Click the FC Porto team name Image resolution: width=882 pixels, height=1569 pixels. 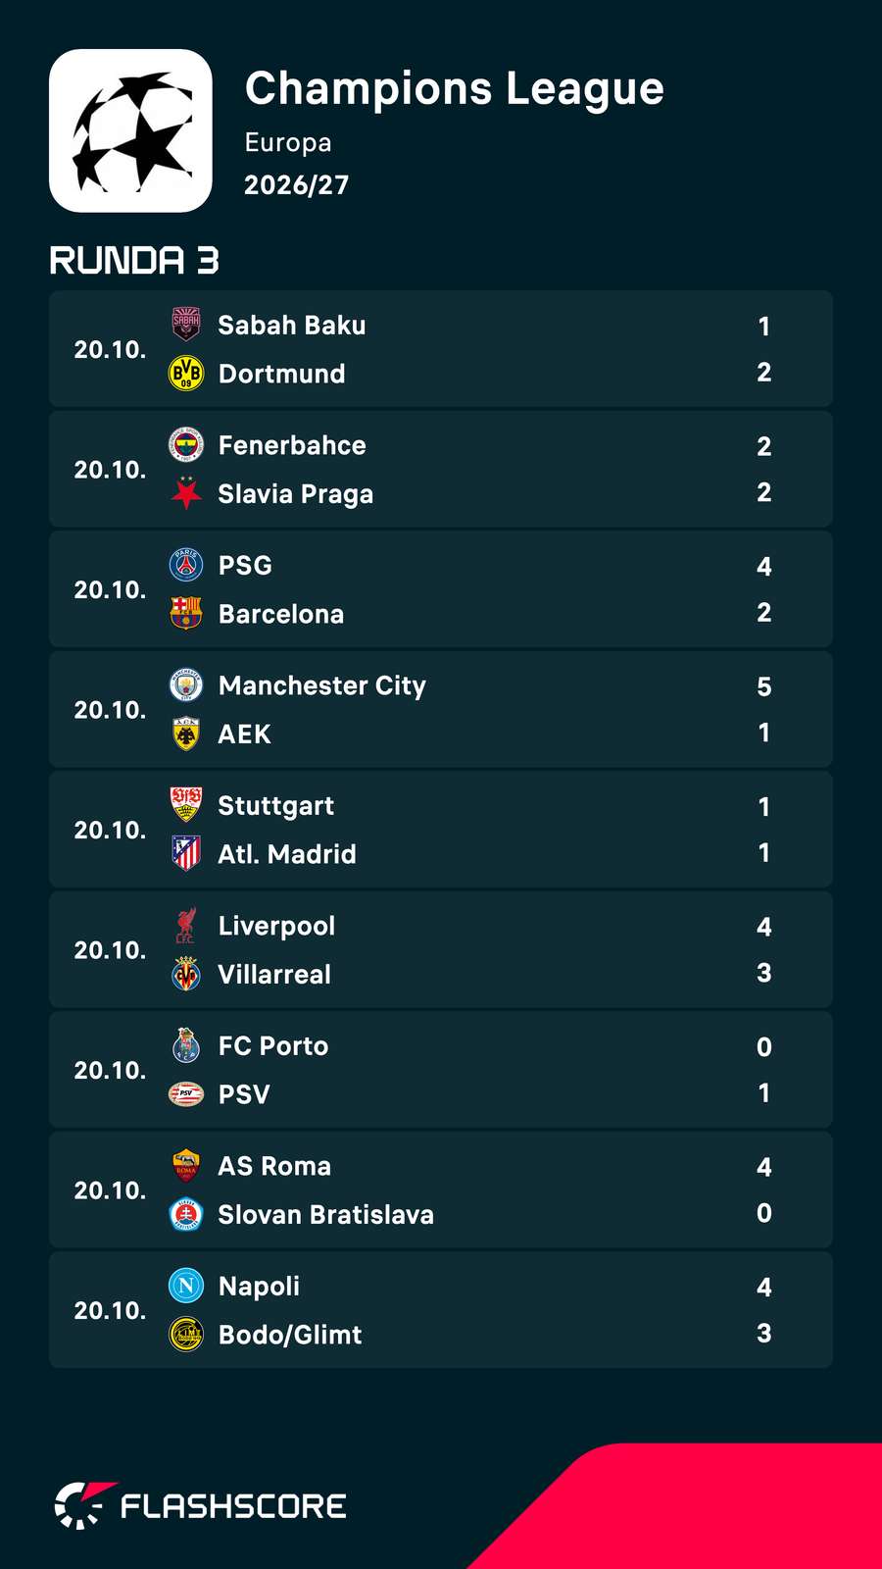click(273, 1046)
